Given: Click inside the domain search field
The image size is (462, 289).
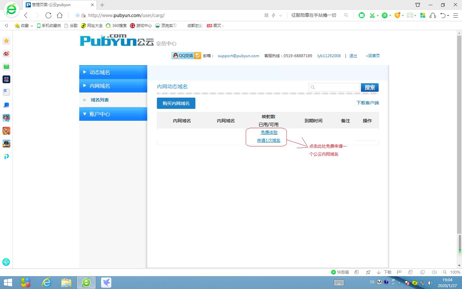Looking at the screenshot, I should tap(334, 87).
